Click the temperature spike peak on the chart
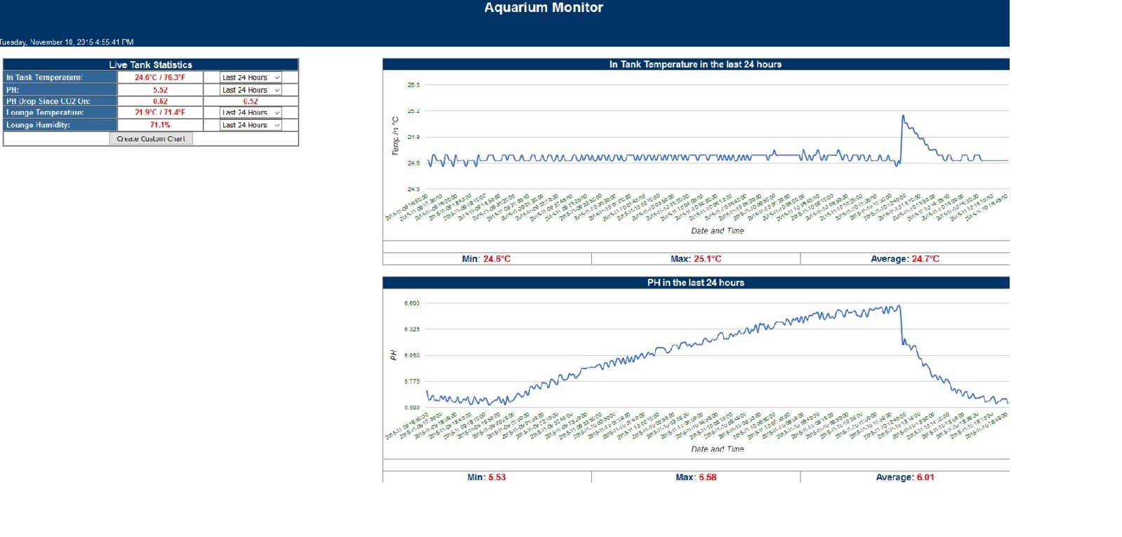The image size is (1122, 537). (903, 117)
